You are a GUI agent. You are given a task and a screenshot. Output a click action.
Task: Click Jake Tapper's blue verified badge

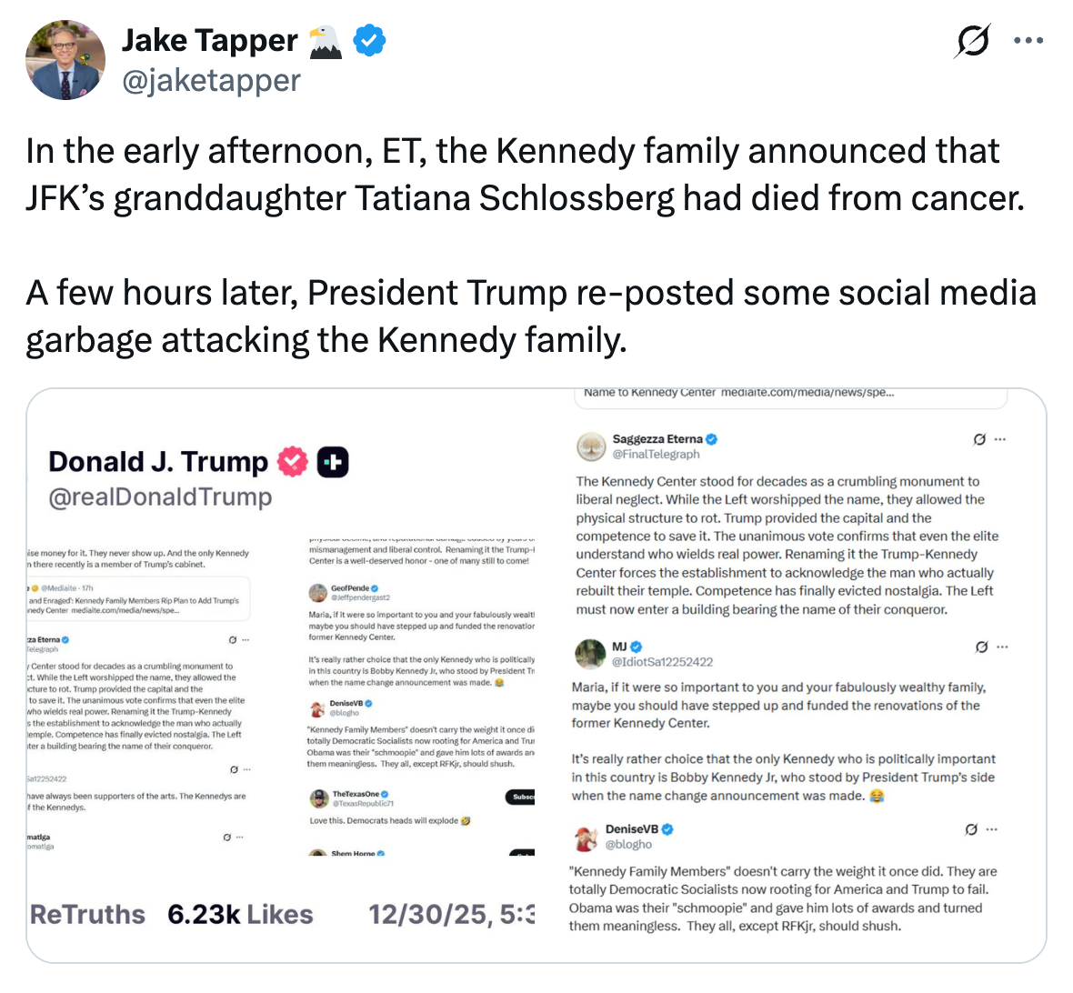(367, 40)
